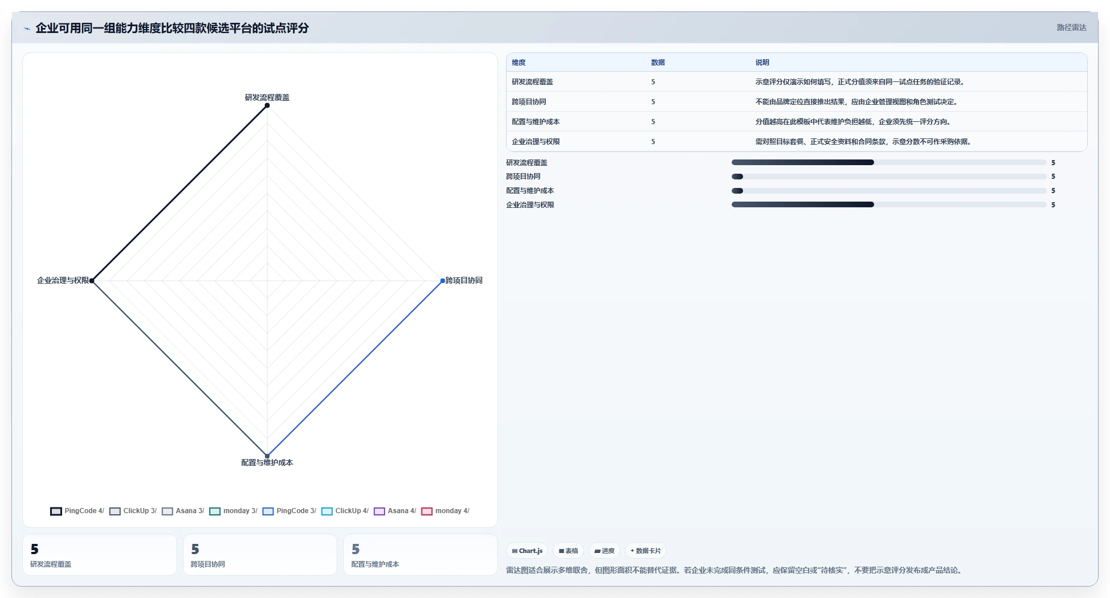Click the description starting 示意评分仅演示如何填写

click(861, 82)
